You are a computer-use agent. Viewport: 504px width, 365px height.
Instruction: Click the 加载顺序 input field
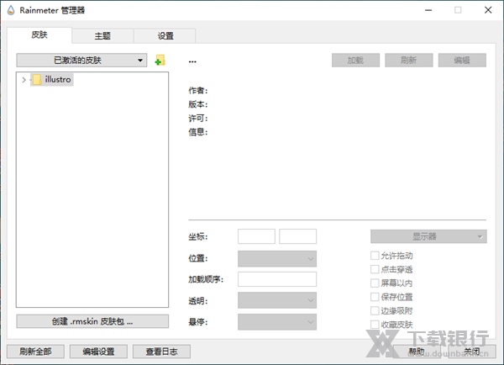tap(277, 279)
